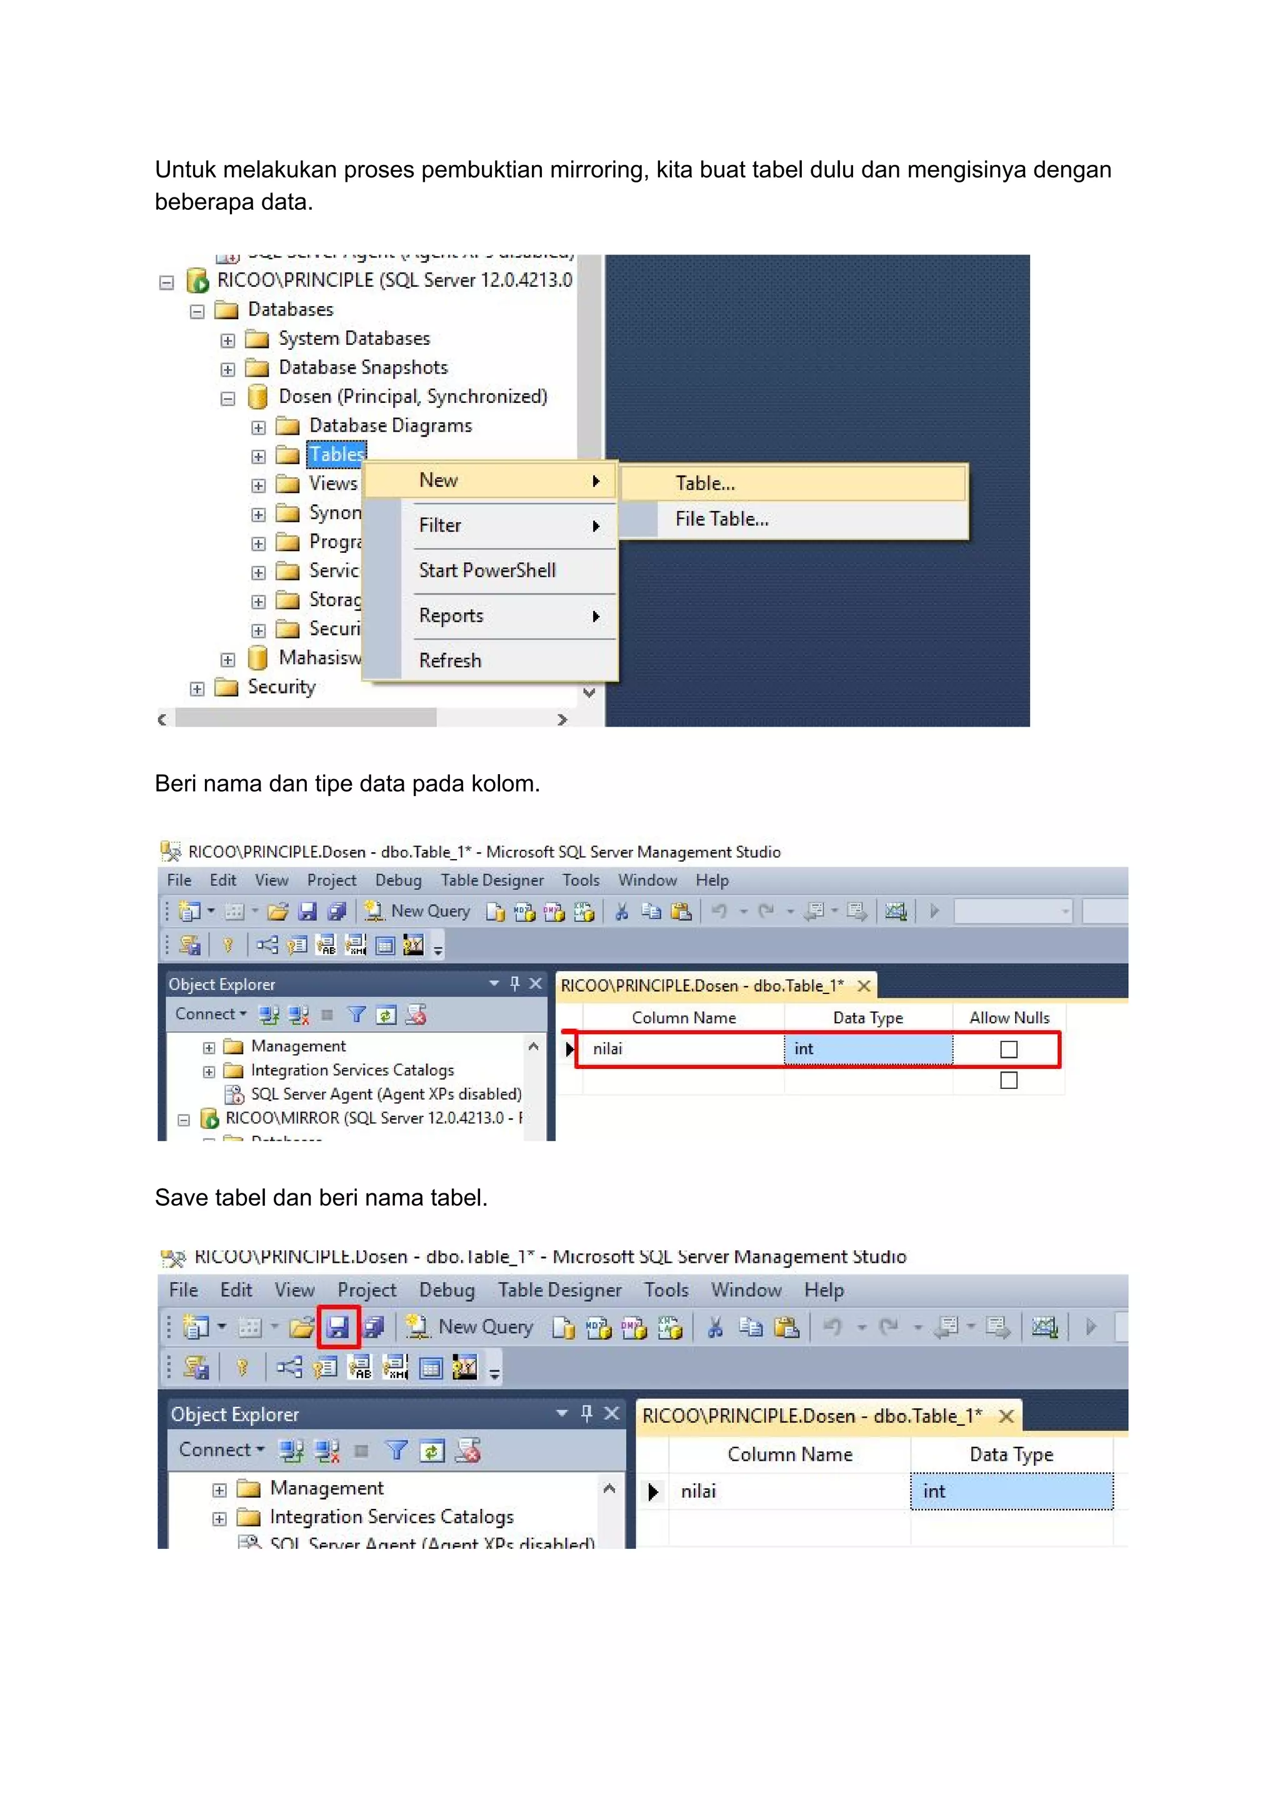The height and width of the screenshot is (1810, 1280).
Task: Open the Connect dropdown in the 'Save tabel' step
Action: [x=222, y=1449]
